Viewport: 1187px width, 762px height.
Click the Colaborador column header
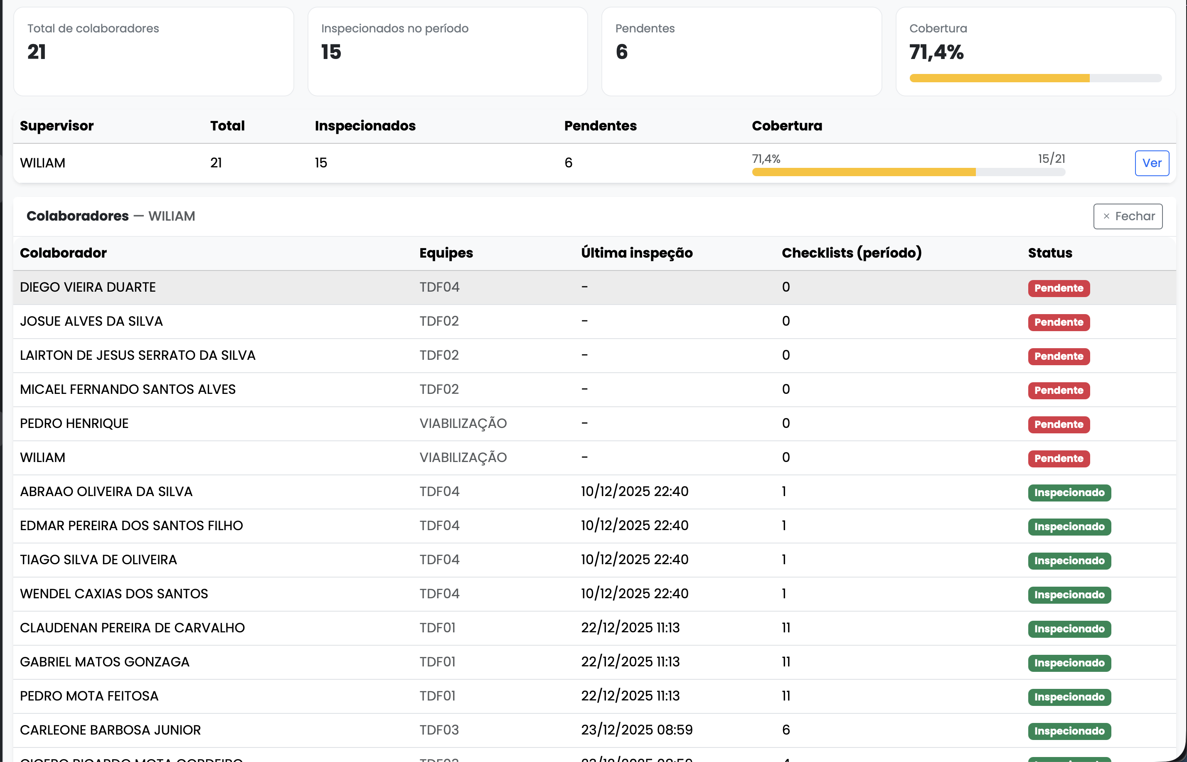click(x=63, y=253)
